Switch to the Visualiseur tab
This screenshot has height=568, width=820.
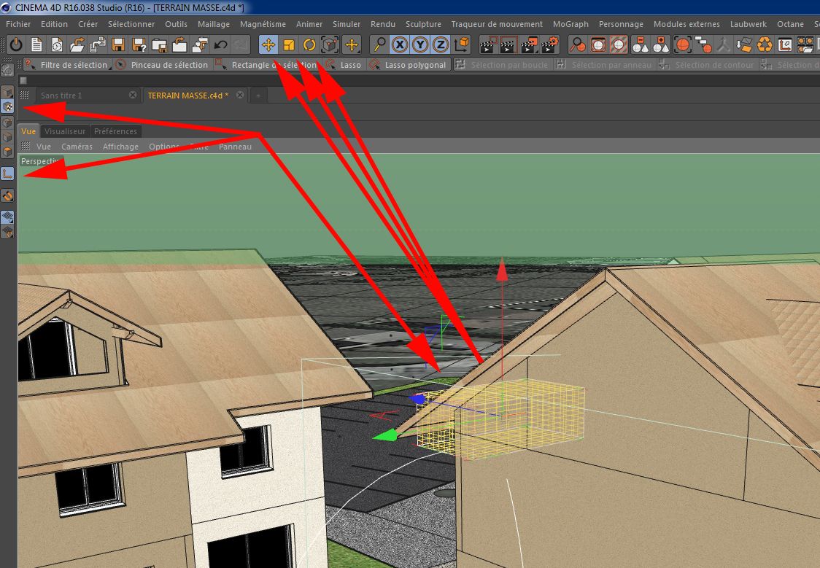pyautogui.click(x=65, y=131)
